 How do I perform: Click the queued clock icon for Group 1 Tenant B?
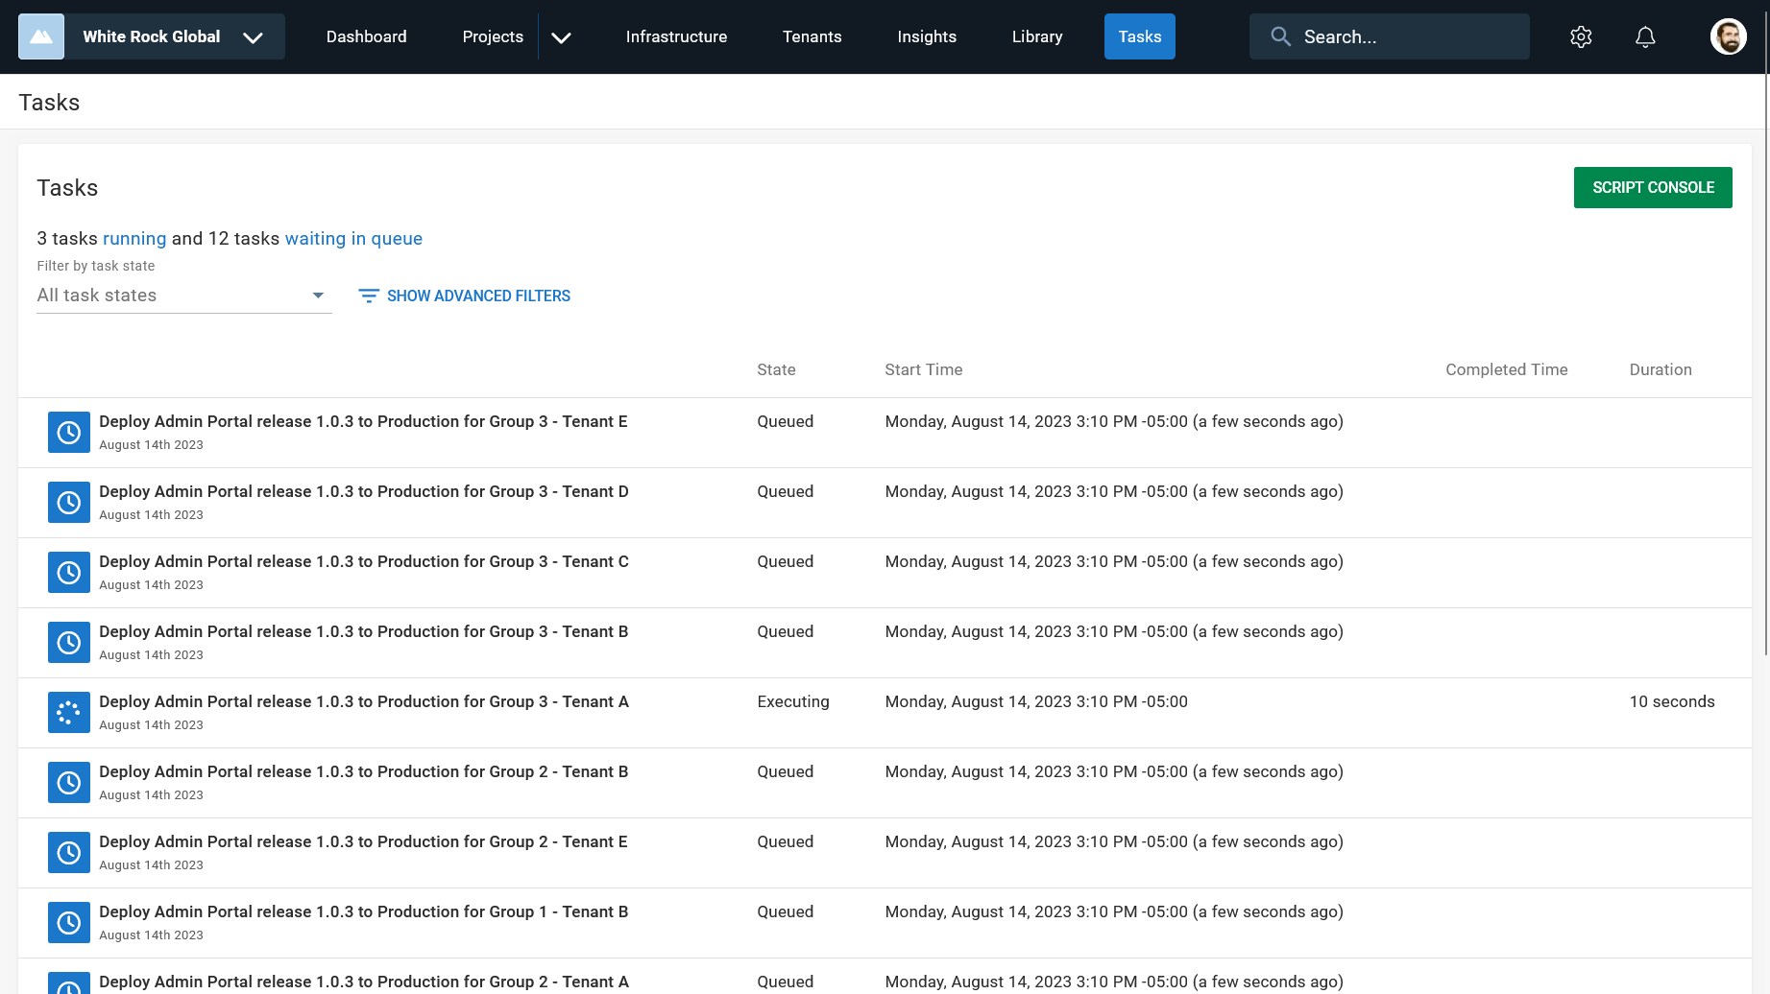69,923
